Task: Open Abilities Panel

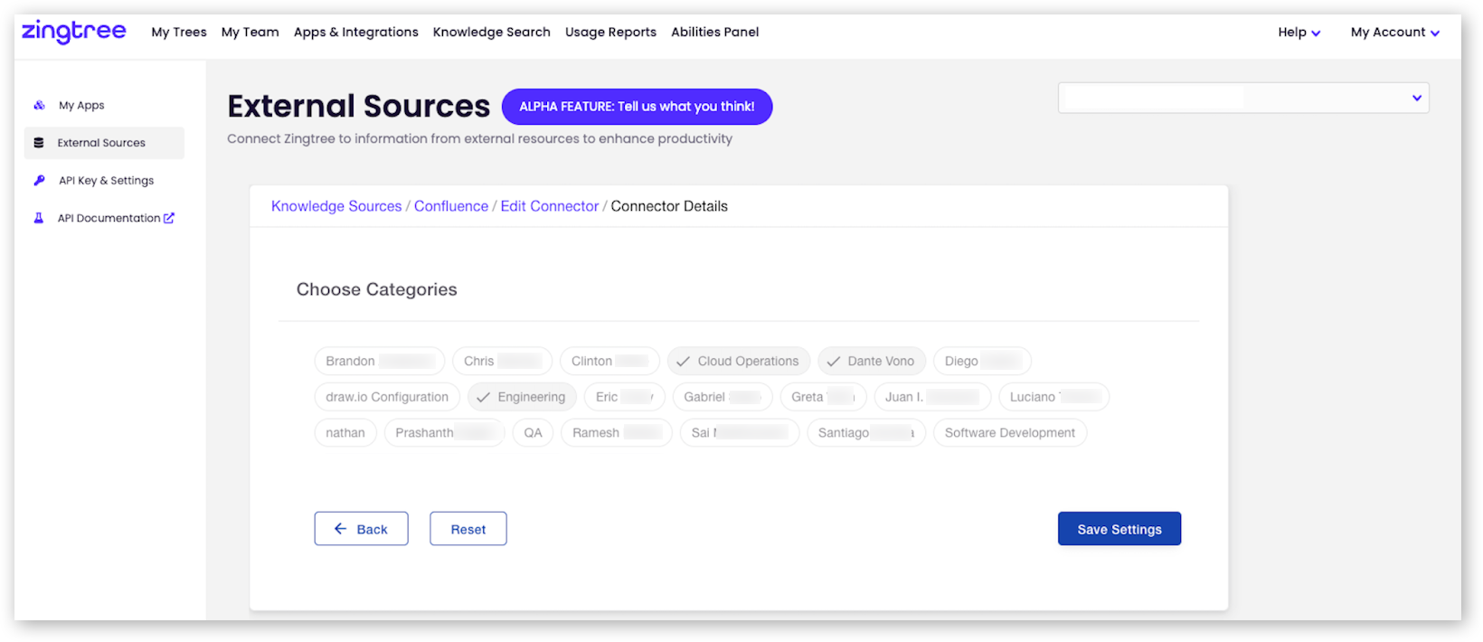Action: coord(715,32)
